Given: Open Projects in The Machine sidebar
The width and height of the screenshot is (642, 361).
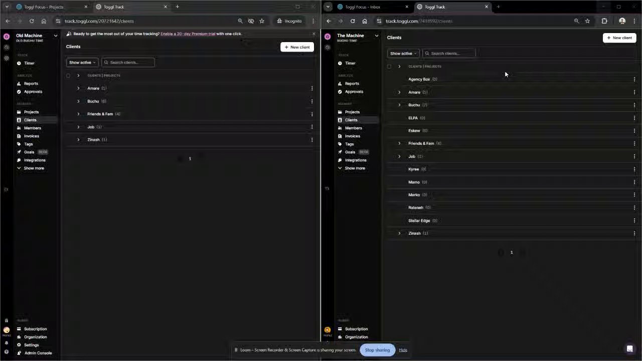Looking at the screenshot, I should tap(352, 112).
